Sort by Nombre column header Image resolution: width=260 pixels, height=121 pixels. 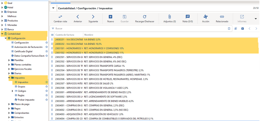pos(89,35)
